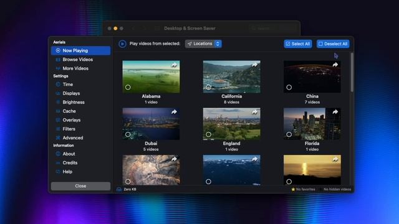Toggle selection circle on Dubai thumbnail

128,134
